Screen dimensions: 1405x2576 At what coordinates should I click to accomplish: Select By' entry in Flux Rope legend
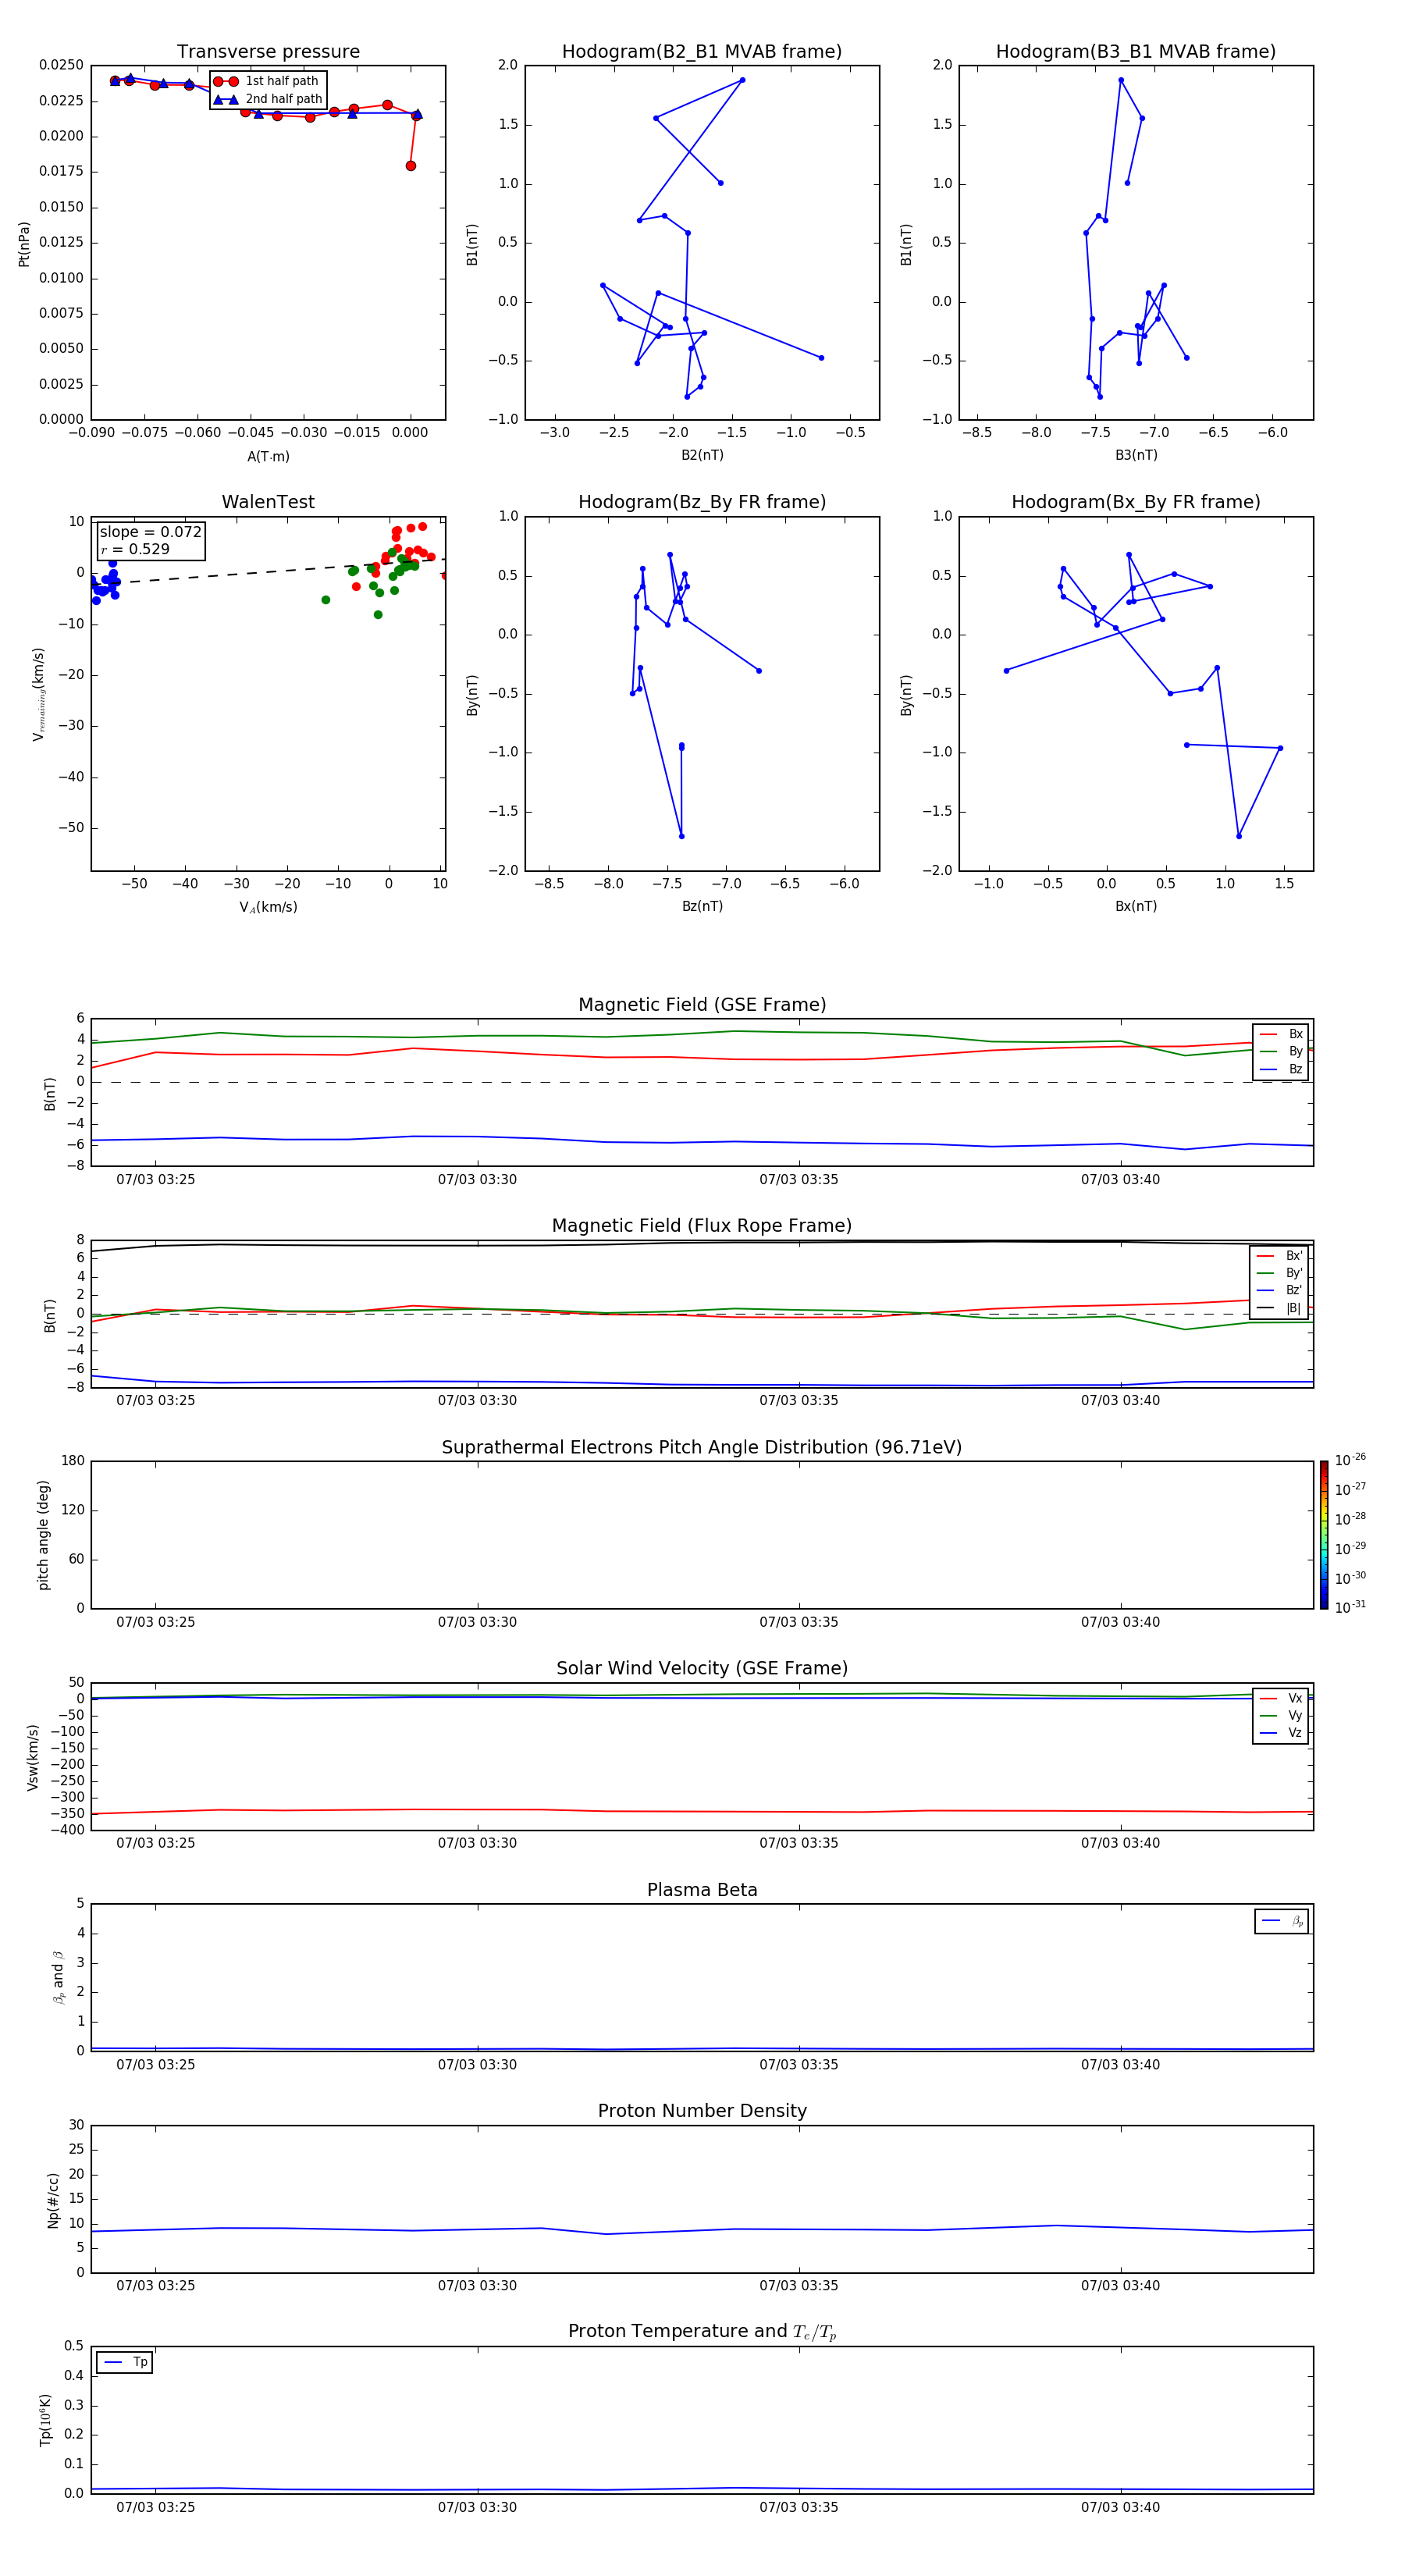[1279, 1273]
